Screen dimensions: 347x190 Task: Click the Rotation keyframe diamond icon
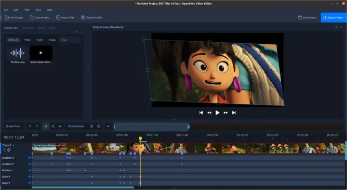29,170
